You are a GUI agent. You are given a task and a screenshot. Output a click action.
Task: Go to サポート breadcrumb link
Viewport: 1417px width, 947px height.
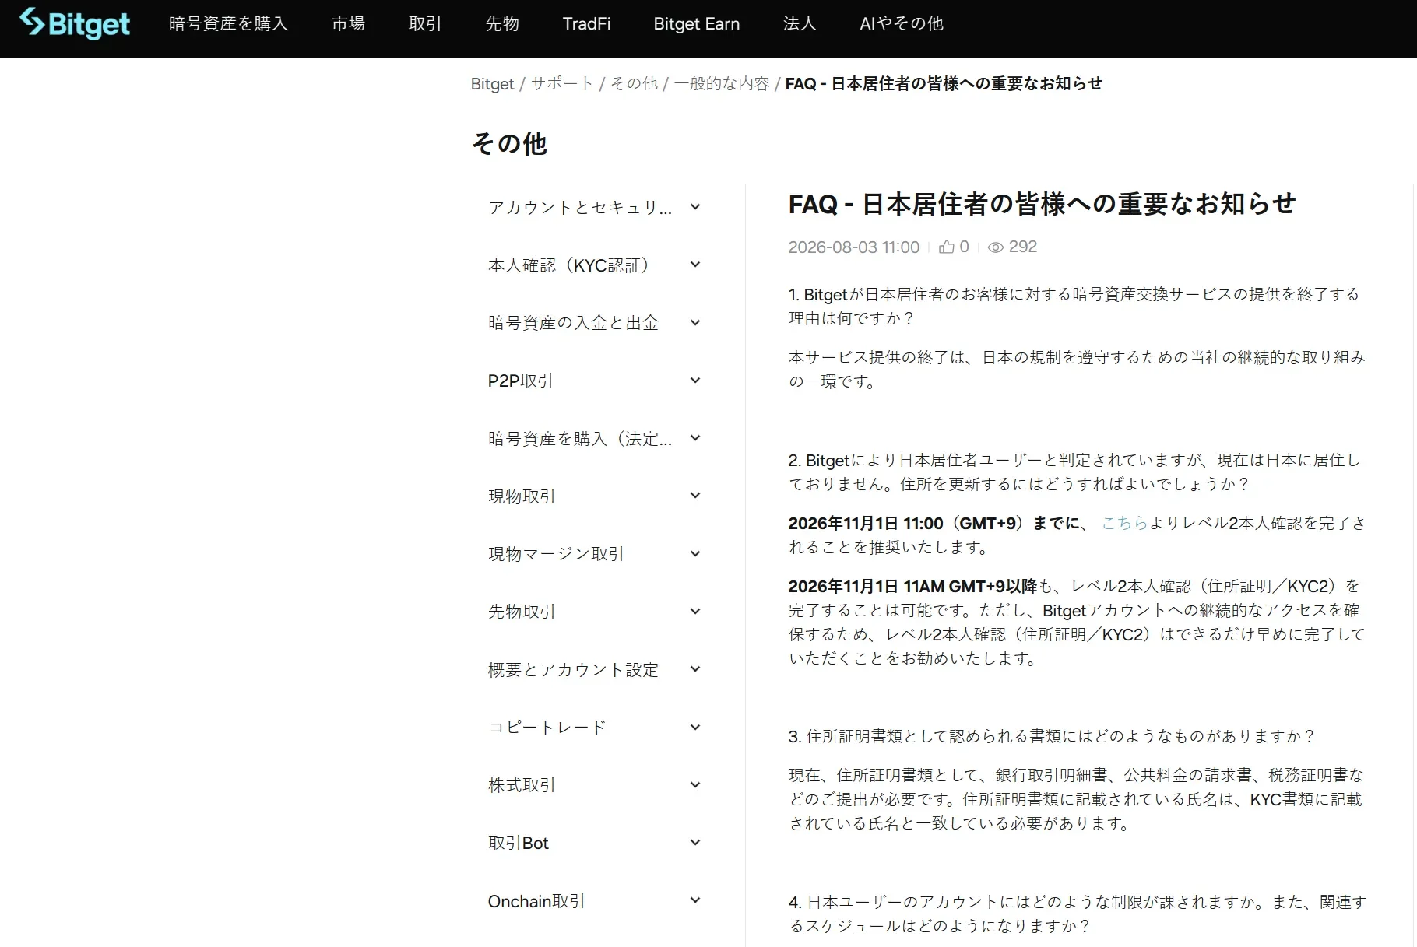pyautogui.click(x=562, y=84)
